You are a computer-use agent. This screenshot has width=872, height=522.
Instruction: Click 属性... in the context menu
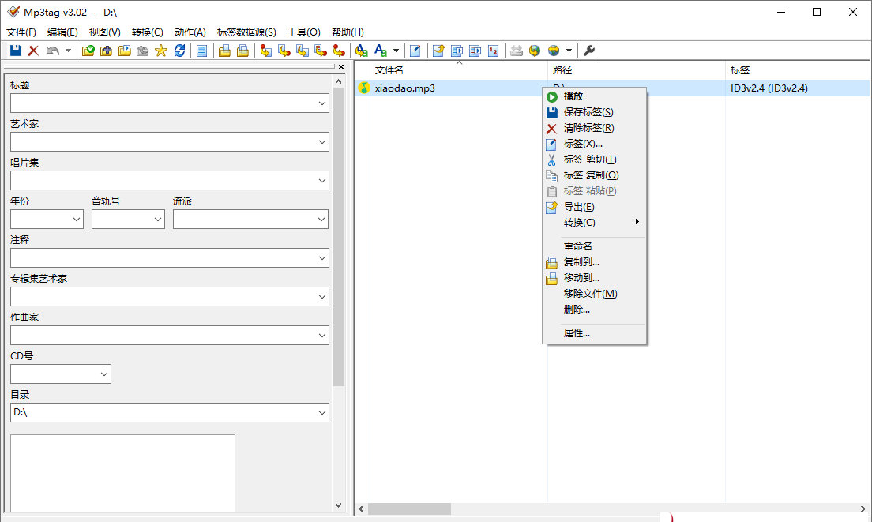(x=577, y=333)
